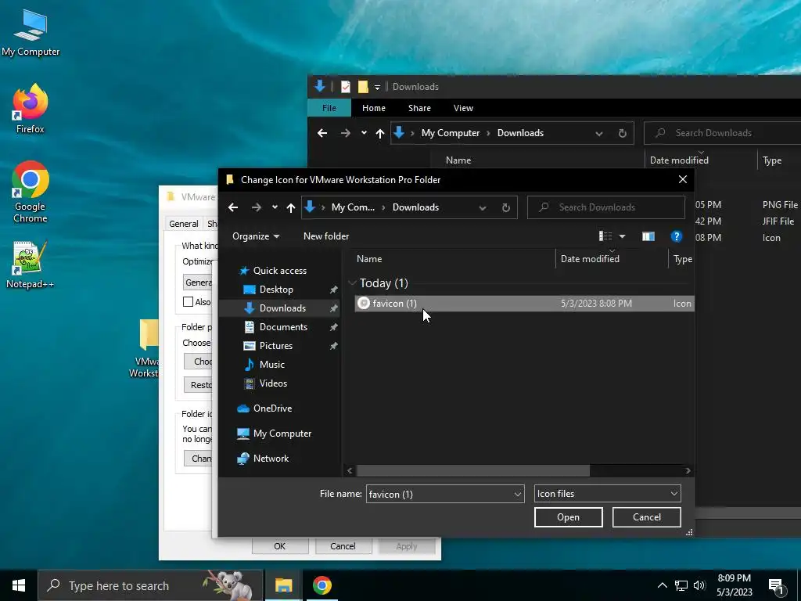Create a New folder in the dialog
The height and width of the screenshot is (601, 801).
(326, 236)
